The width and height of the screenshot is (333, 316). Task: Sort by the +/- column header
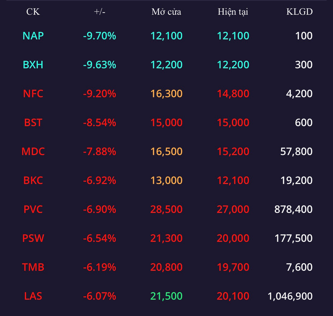click(99, 12)
